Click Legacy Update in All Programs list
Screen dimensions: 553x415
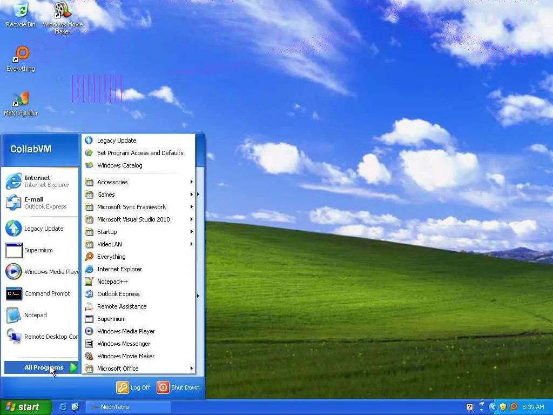139,140
